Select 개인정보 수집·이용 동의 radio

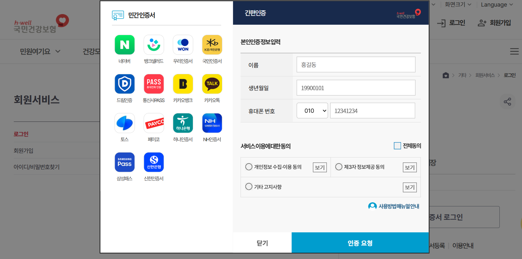249,167
